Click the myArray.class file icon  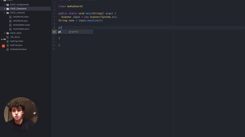pos(8,41)
